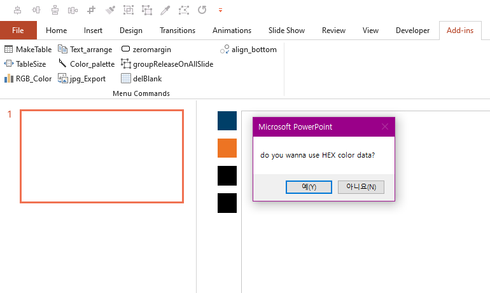Viewport: 490px width, 293px height.
Task: Open the File tab
Action: pos(18,31)
